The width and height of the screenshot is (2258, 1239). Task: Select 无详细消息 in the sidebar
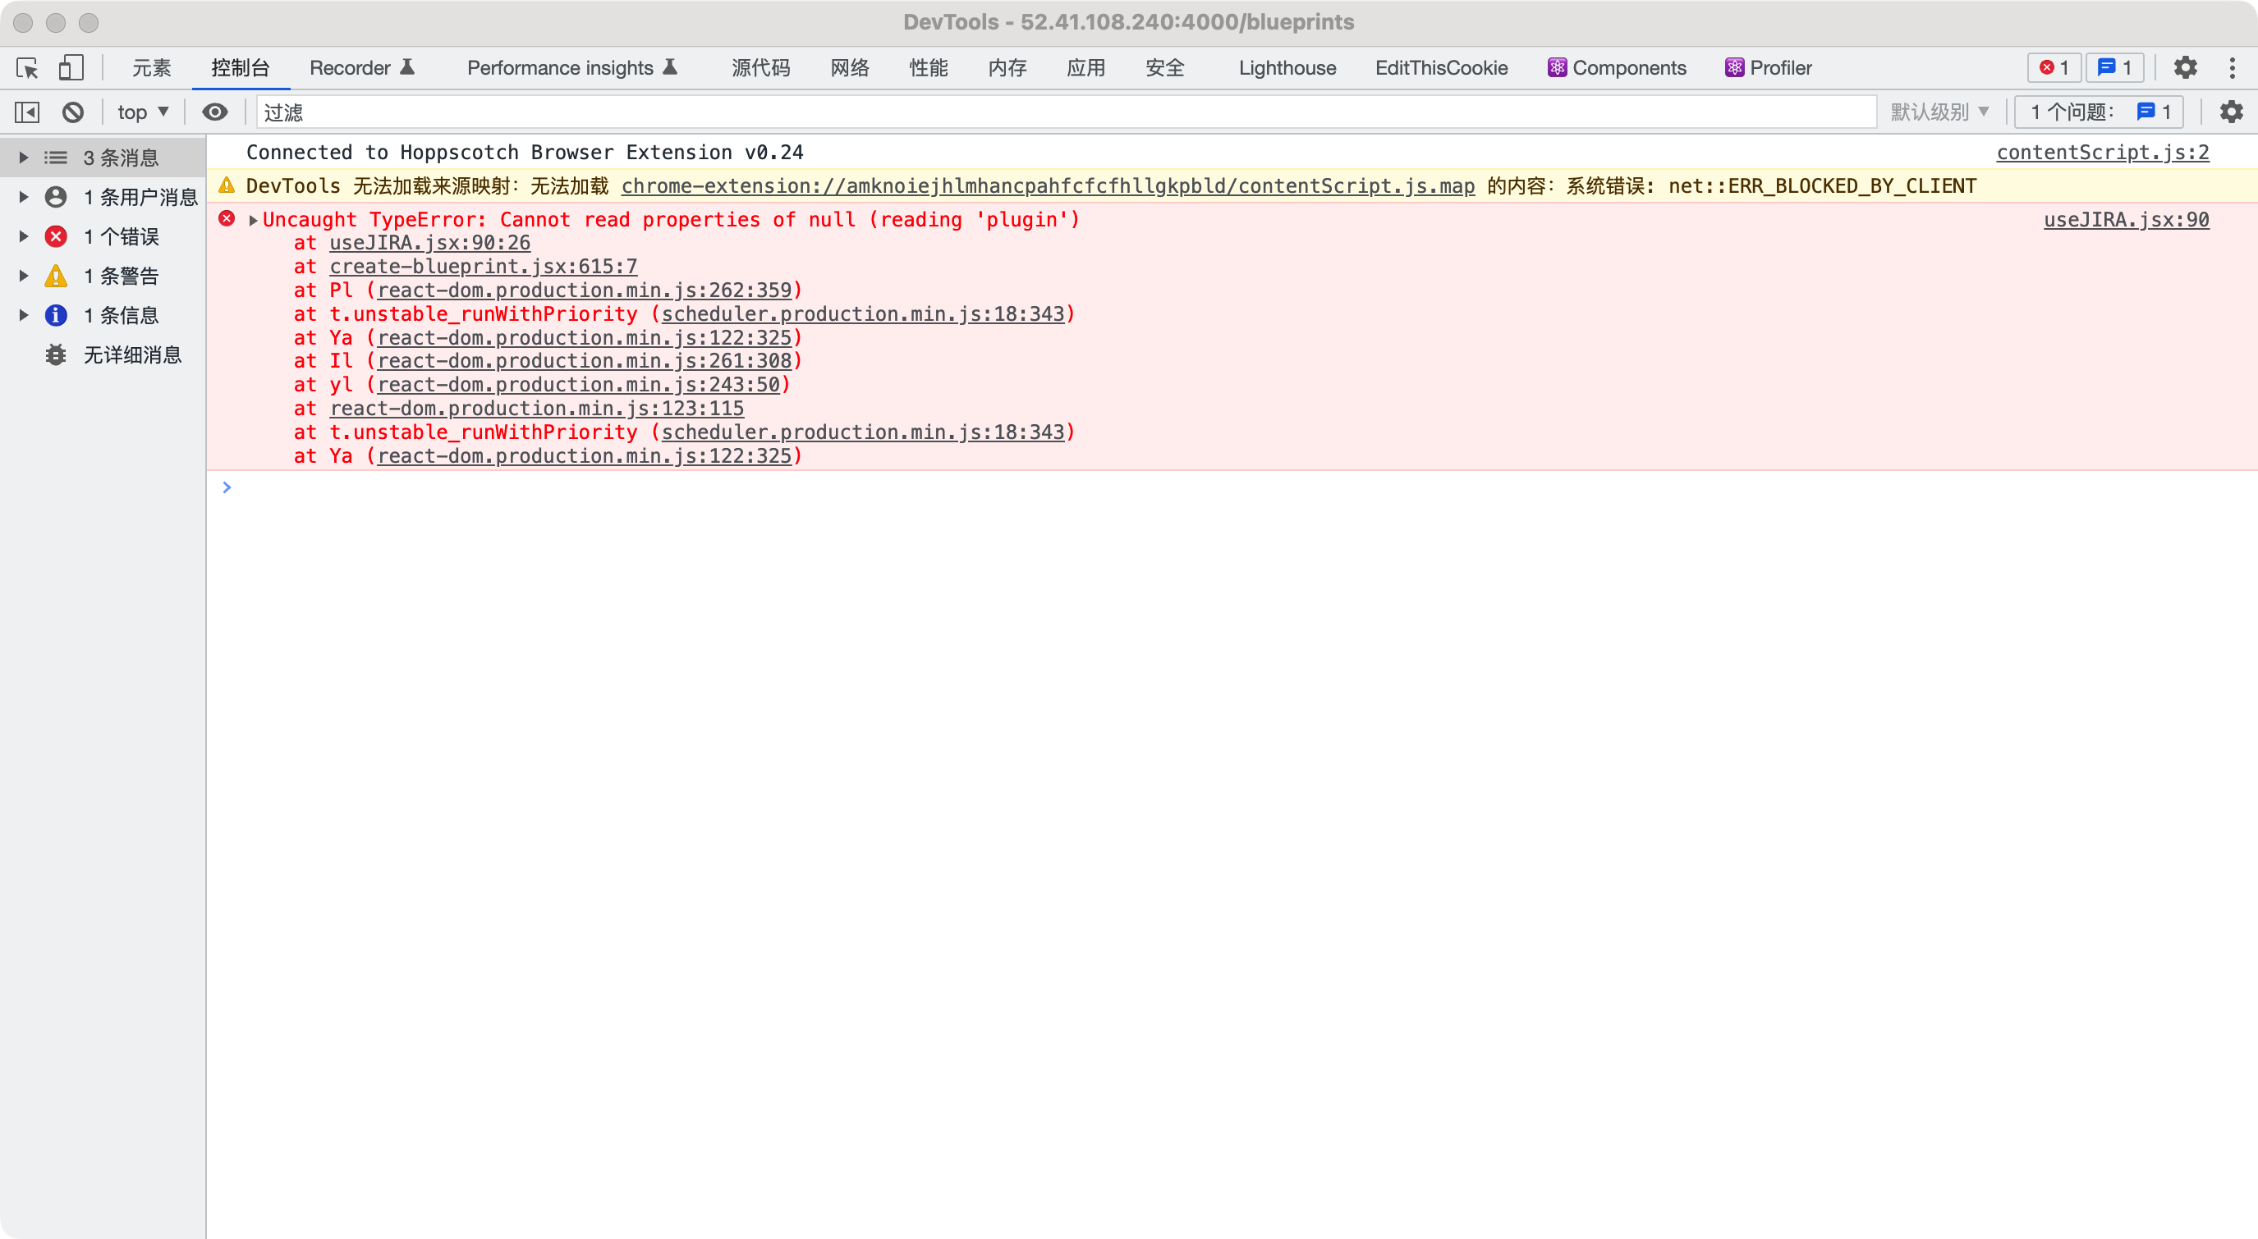tap(132, 354)
